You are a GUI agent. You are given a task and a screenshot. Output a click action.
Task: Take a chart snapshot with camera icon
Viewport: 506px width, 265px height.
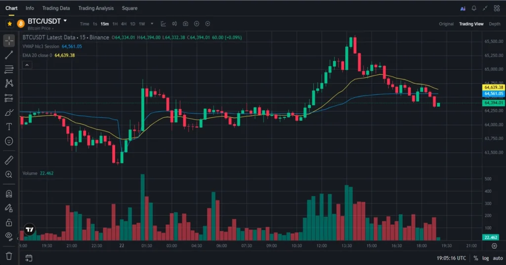tap(186, 24)
